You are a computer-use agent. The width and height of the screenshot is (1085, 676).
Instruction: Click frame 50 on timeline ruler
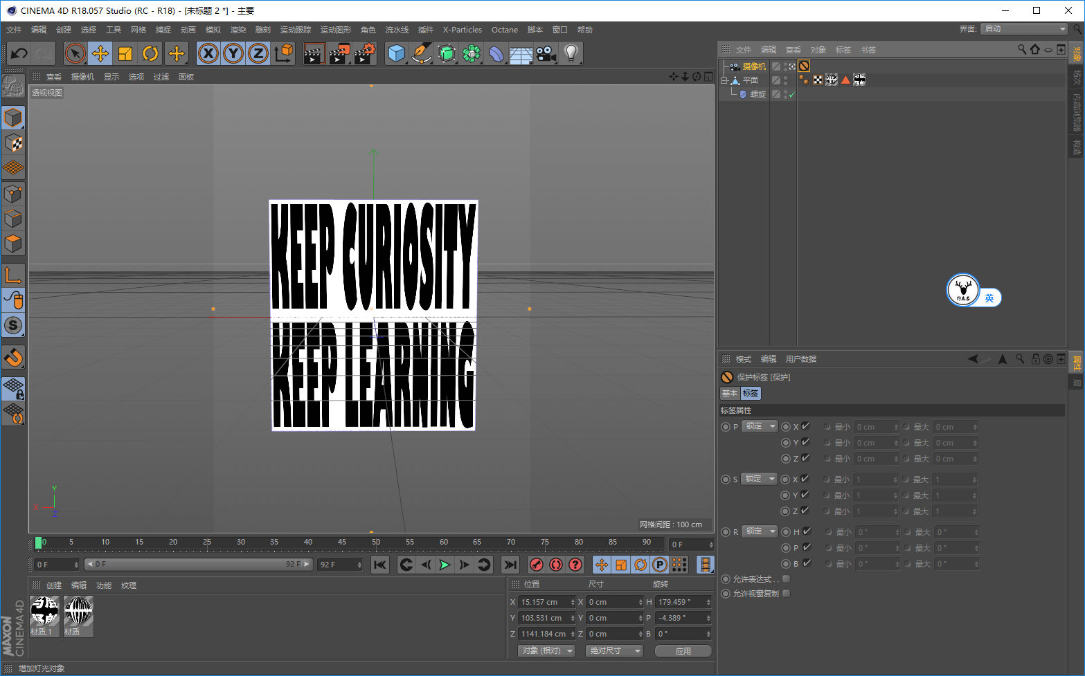point(376,542)
